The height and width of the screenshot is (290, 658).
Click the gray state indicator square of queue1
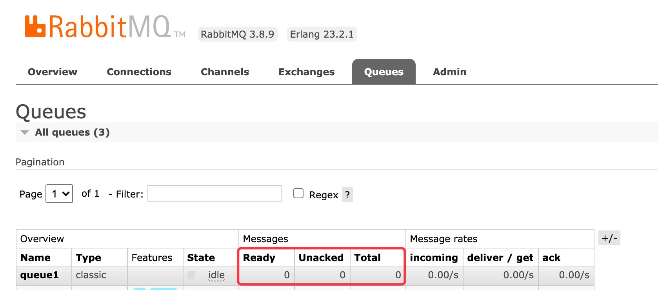(191, 275)
